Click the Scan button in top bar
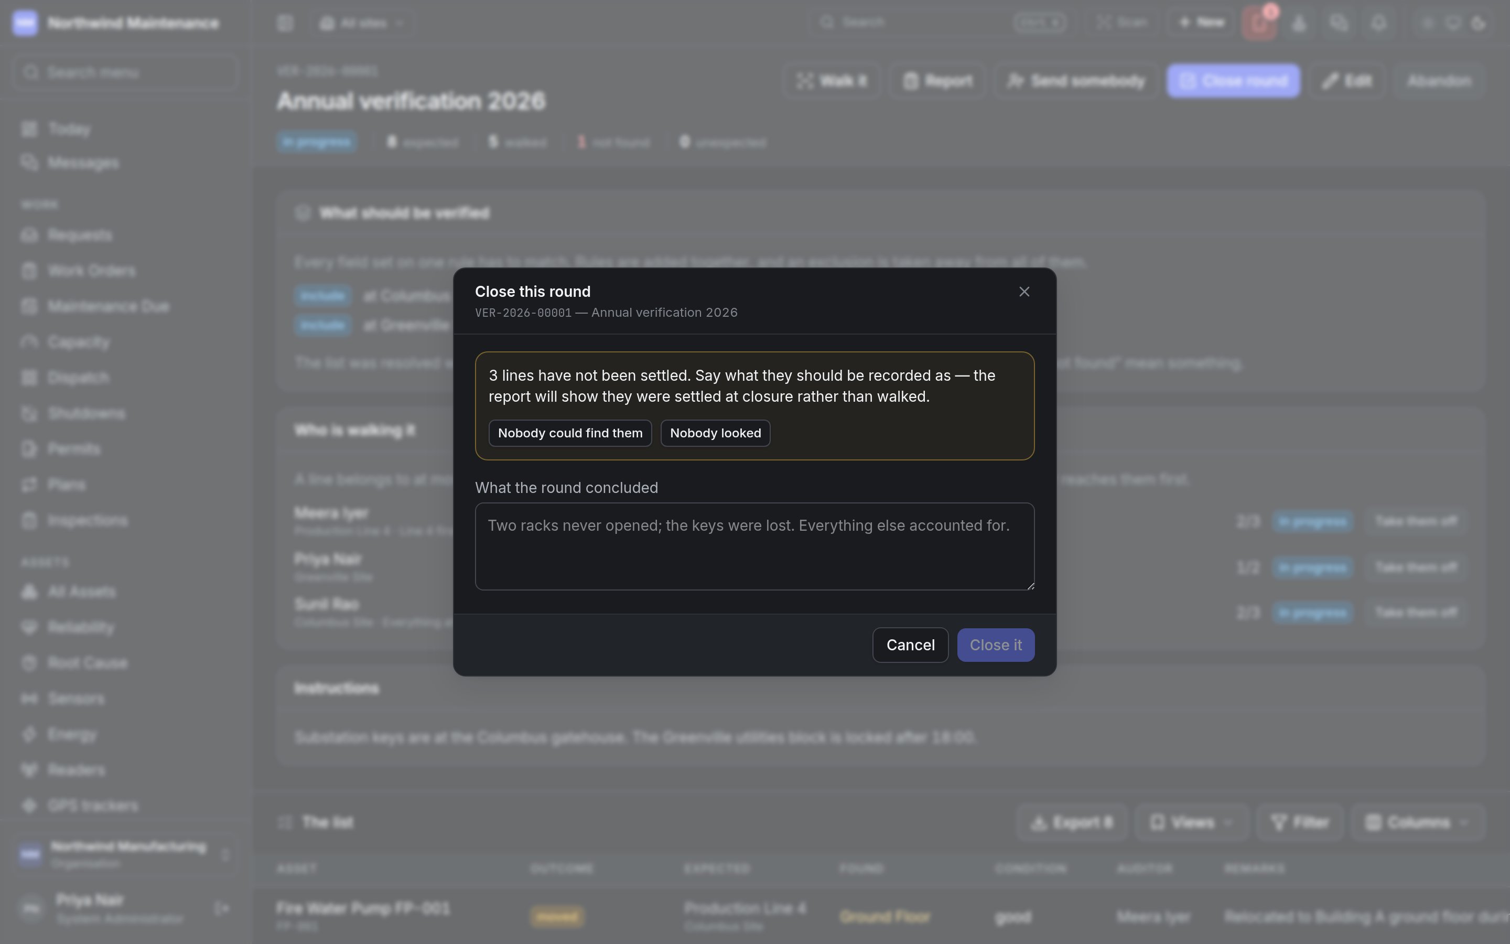 pyautogui.click(x=1123, y=23)
